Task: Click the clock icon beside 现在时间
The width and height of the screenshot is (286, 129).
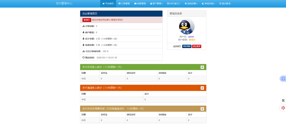Action: tap(83, 57)
